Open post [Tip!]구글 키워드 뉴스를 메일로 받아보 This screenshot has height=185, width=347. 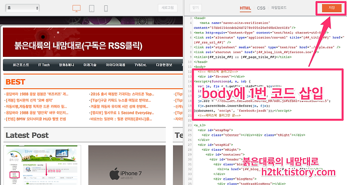point(120,100)
